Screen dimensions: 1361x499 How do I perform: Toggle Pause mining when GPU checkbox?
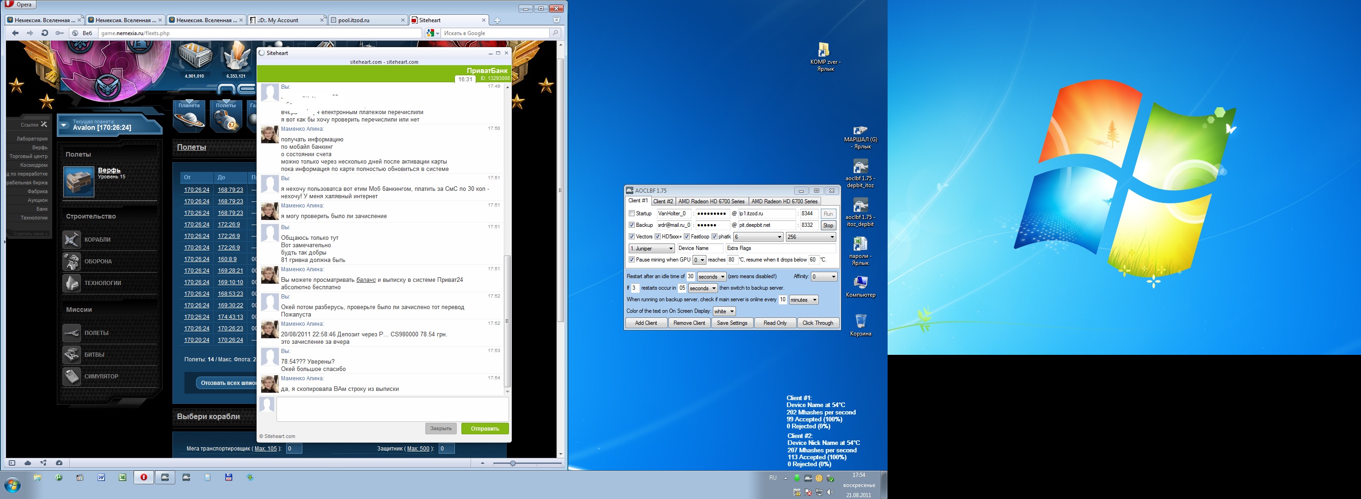pyautogui.click(x=631, y=260)
